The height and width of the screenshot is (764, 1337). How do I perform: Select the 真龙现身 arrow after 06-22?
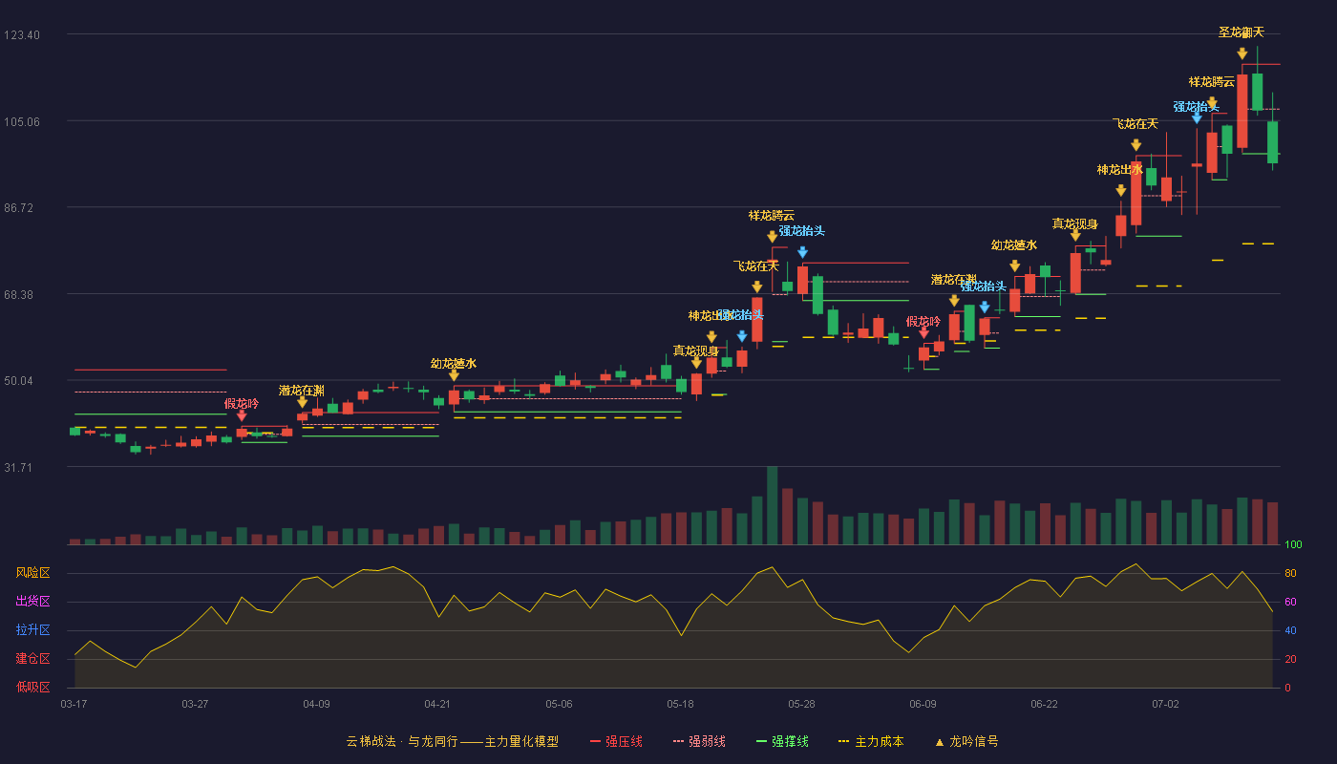[x=1075, y=235]
